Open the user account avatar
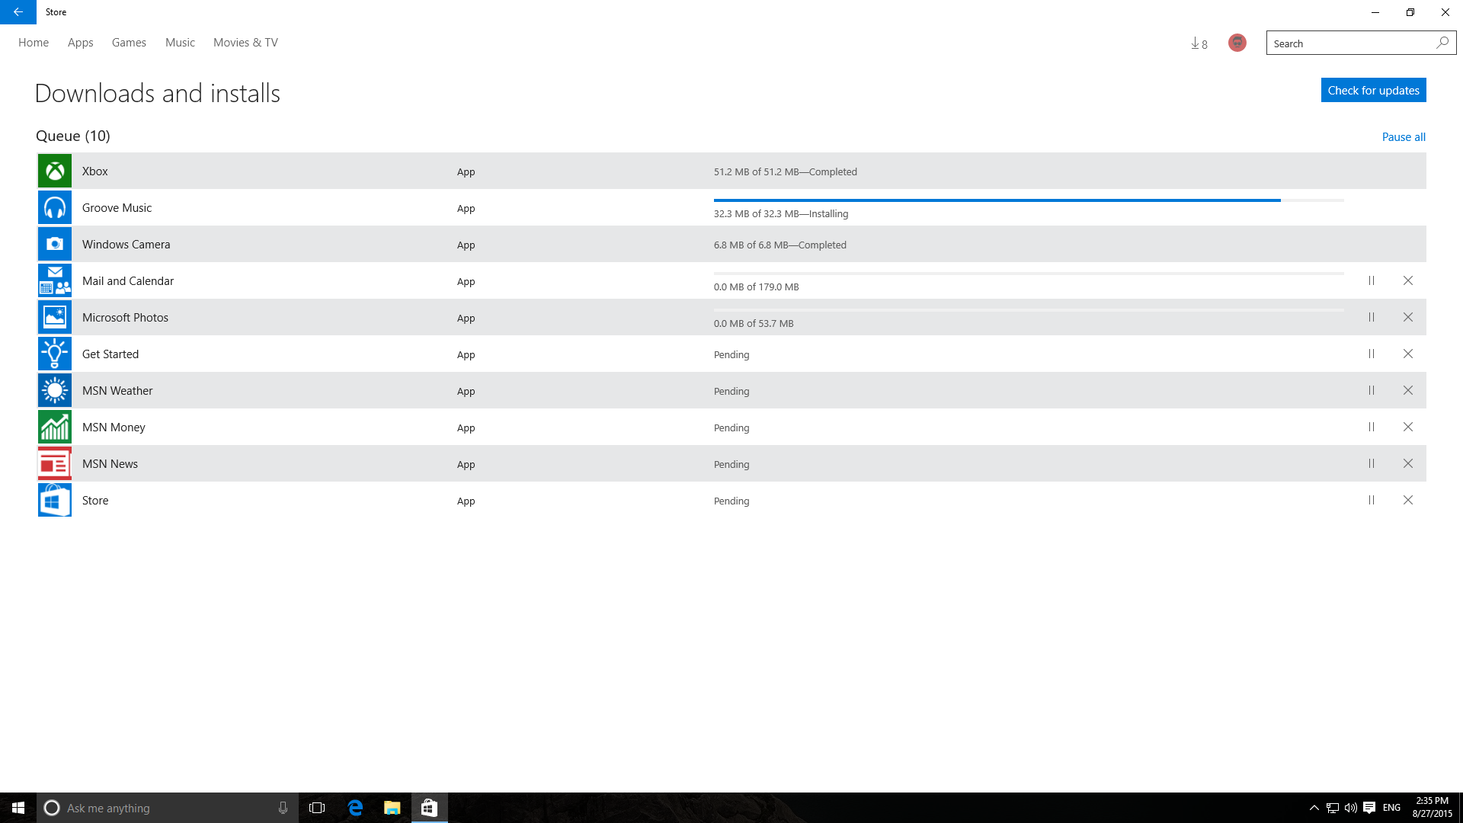 (1237, 43)
